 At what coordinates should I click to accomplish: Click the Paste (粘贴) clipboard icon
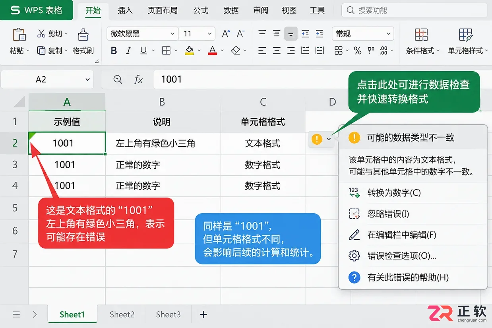(x=19, y=35)
